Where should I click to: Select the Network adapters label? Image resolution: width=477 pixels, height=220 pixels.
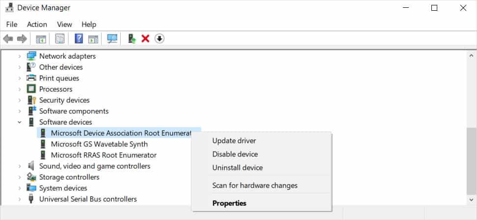(67, 56)
